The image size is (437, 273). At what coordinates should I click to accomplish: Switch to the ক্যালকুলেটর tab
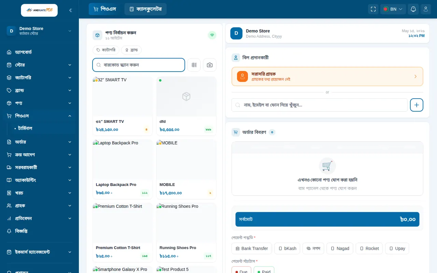click(x=145, y=9)
